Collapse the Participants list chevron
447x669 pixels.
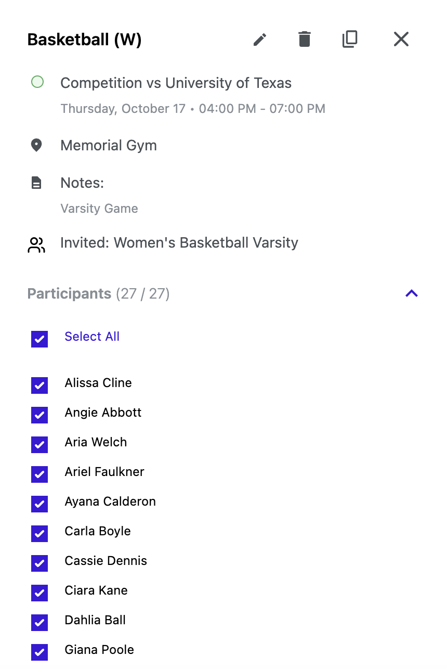pos(411,293)
